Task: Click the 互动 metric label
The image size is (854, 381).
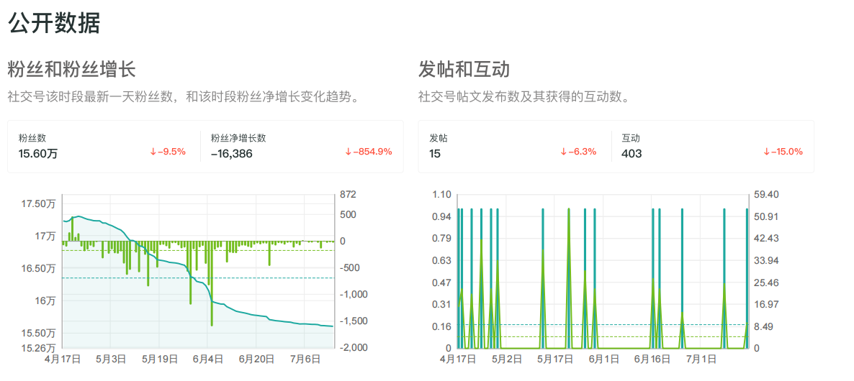Action: [631, 138]
